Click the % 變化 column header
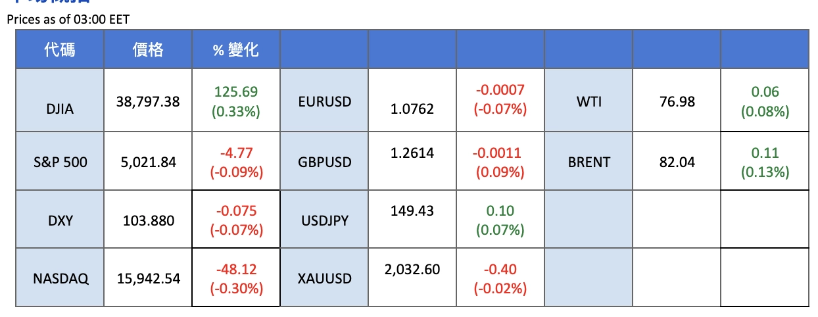Image resolution: width=818 pixels, height=317 pixels. click(x=235, y=50)
